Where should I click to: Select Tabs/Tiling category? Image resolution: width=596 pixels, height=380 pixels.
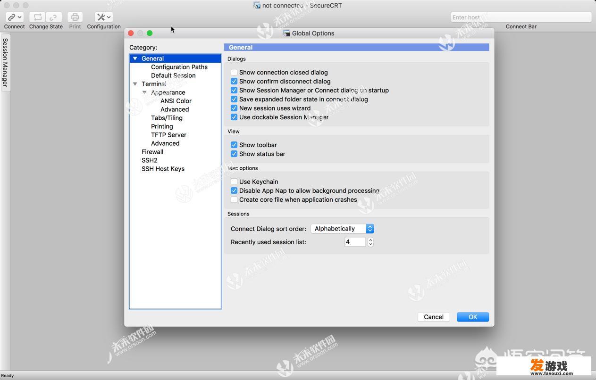pos(167,118)
